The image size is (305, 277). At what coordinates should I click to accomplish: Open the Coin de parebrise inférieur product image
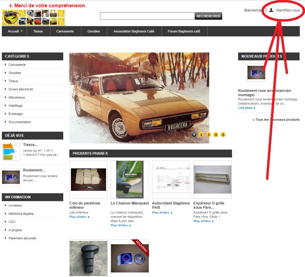[88, 180]
